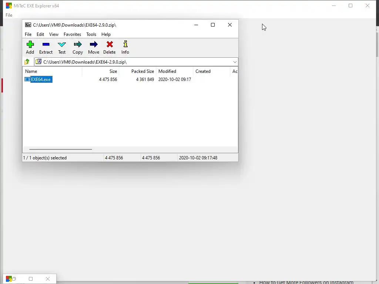379x284 pixels.
Task: Click the horizontal scrollbar in file list
Action: (x=60, y=149)
